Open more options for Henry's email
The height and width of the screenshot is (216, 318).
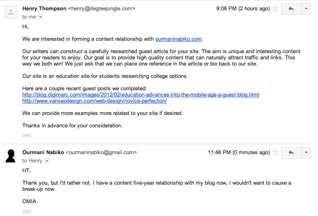[x=306, y=9]
